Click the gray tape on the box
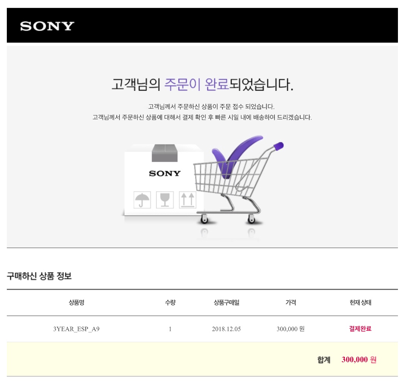The height and width of the screenshot is (388, 404). 164,153
